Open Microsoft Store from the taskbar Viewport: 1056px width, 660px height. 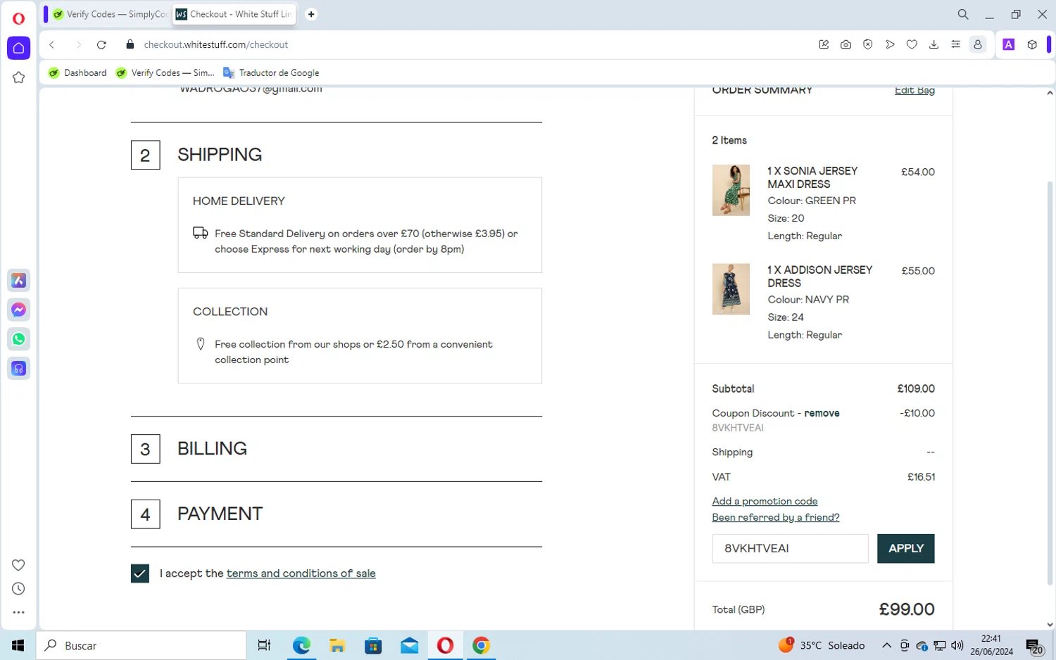[x=373, y=645]
